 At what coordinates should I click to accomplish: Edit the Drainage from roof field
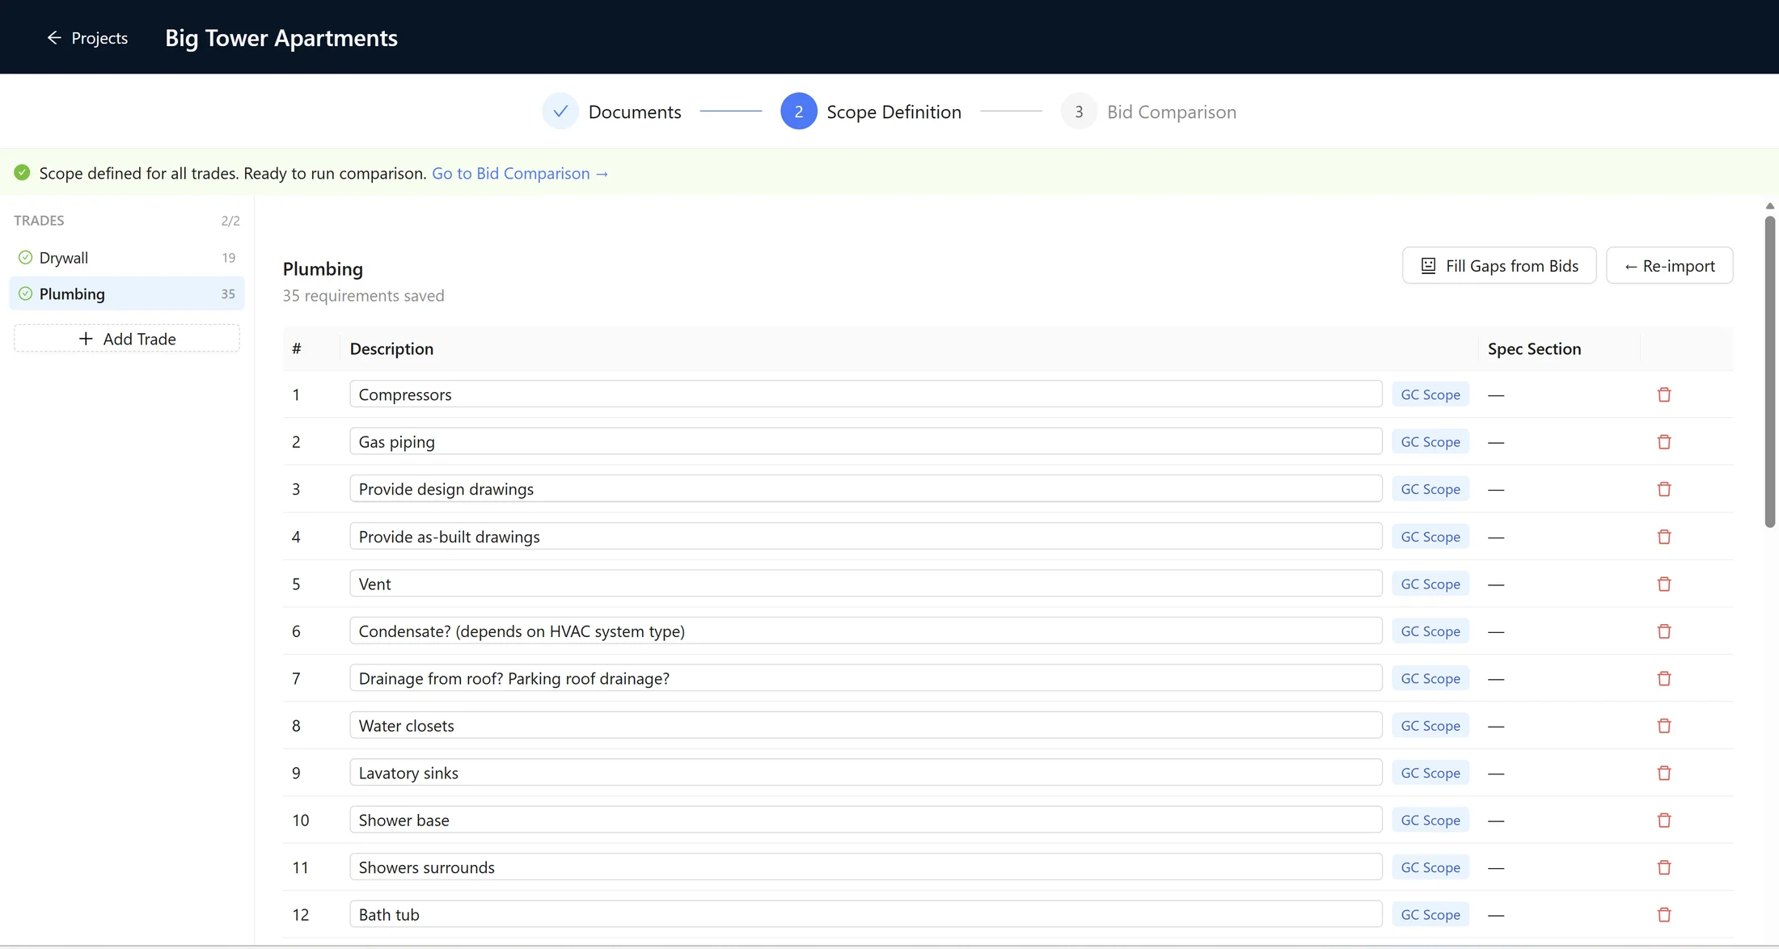(x=866, y=678)
